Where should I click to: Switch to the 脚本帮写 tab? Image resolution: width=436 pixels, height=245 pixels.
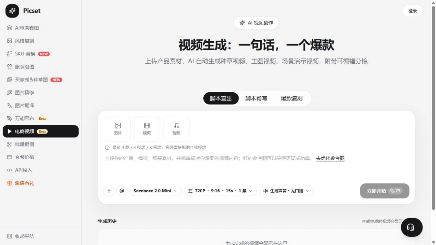[x=256, y=98]
